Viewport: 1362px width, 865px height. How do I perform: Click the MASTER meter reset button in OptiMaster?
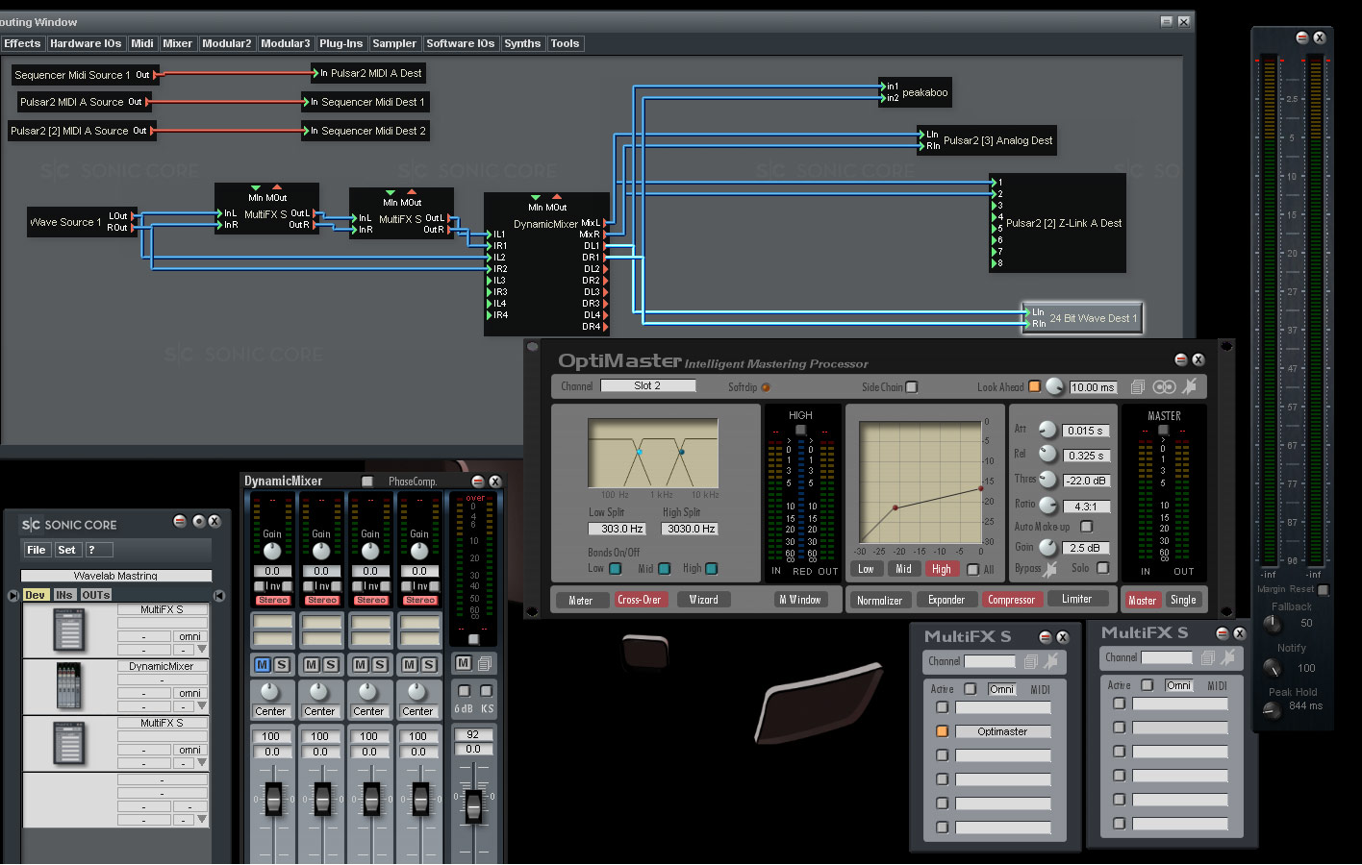(1163, 430)
